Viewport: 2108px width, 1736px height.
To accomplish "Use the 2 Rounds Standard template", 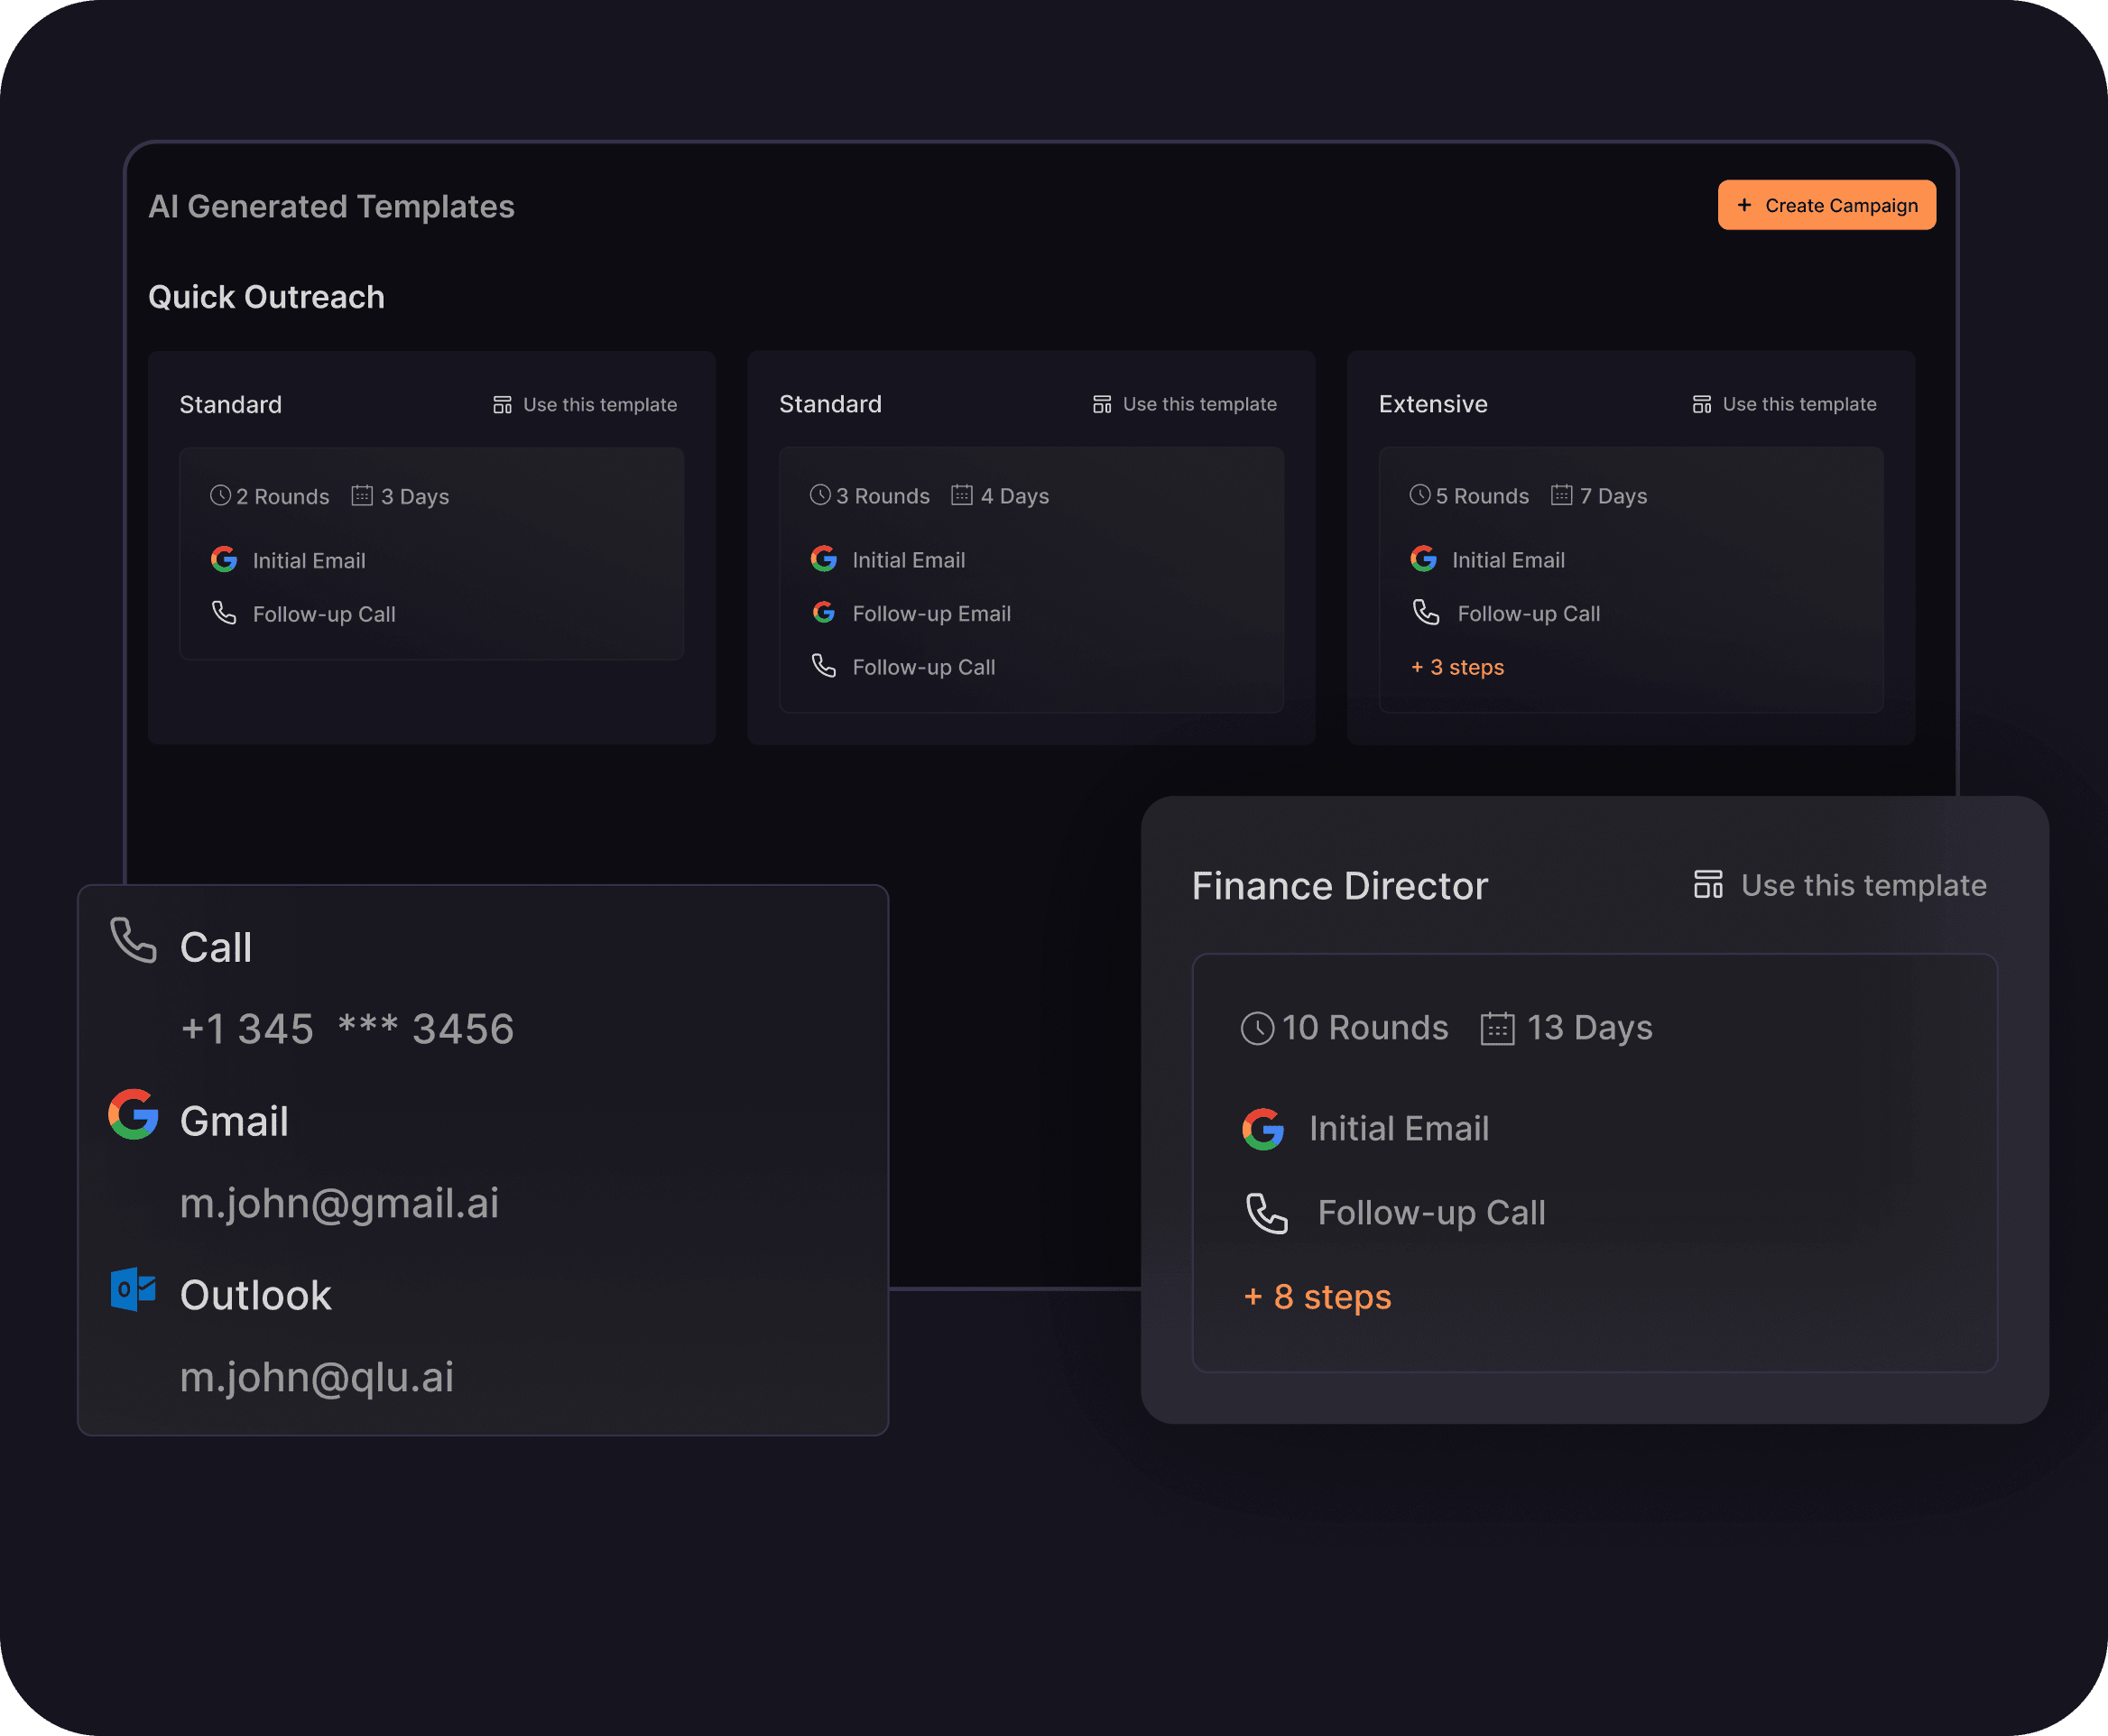I will [x=585, y=405].
